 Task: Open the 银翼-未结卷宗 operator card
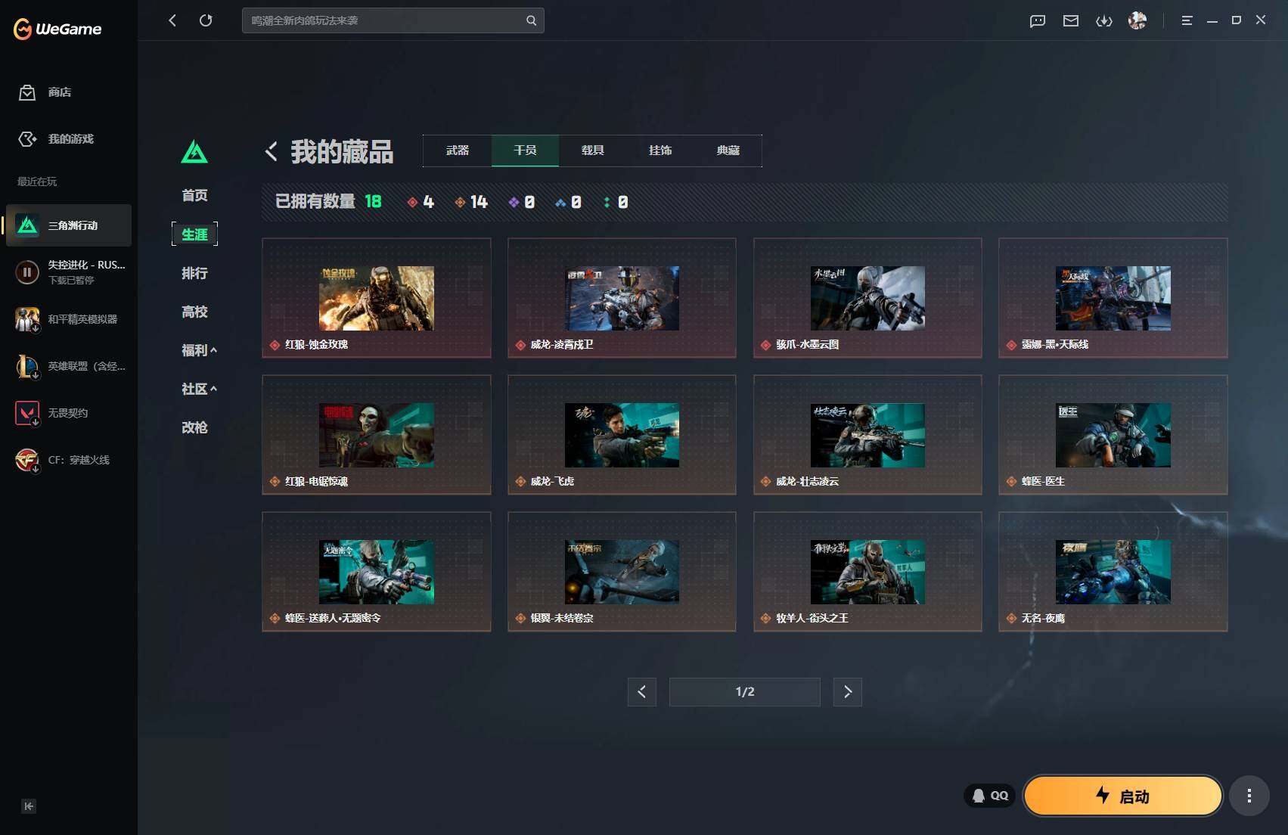[622, 572]
